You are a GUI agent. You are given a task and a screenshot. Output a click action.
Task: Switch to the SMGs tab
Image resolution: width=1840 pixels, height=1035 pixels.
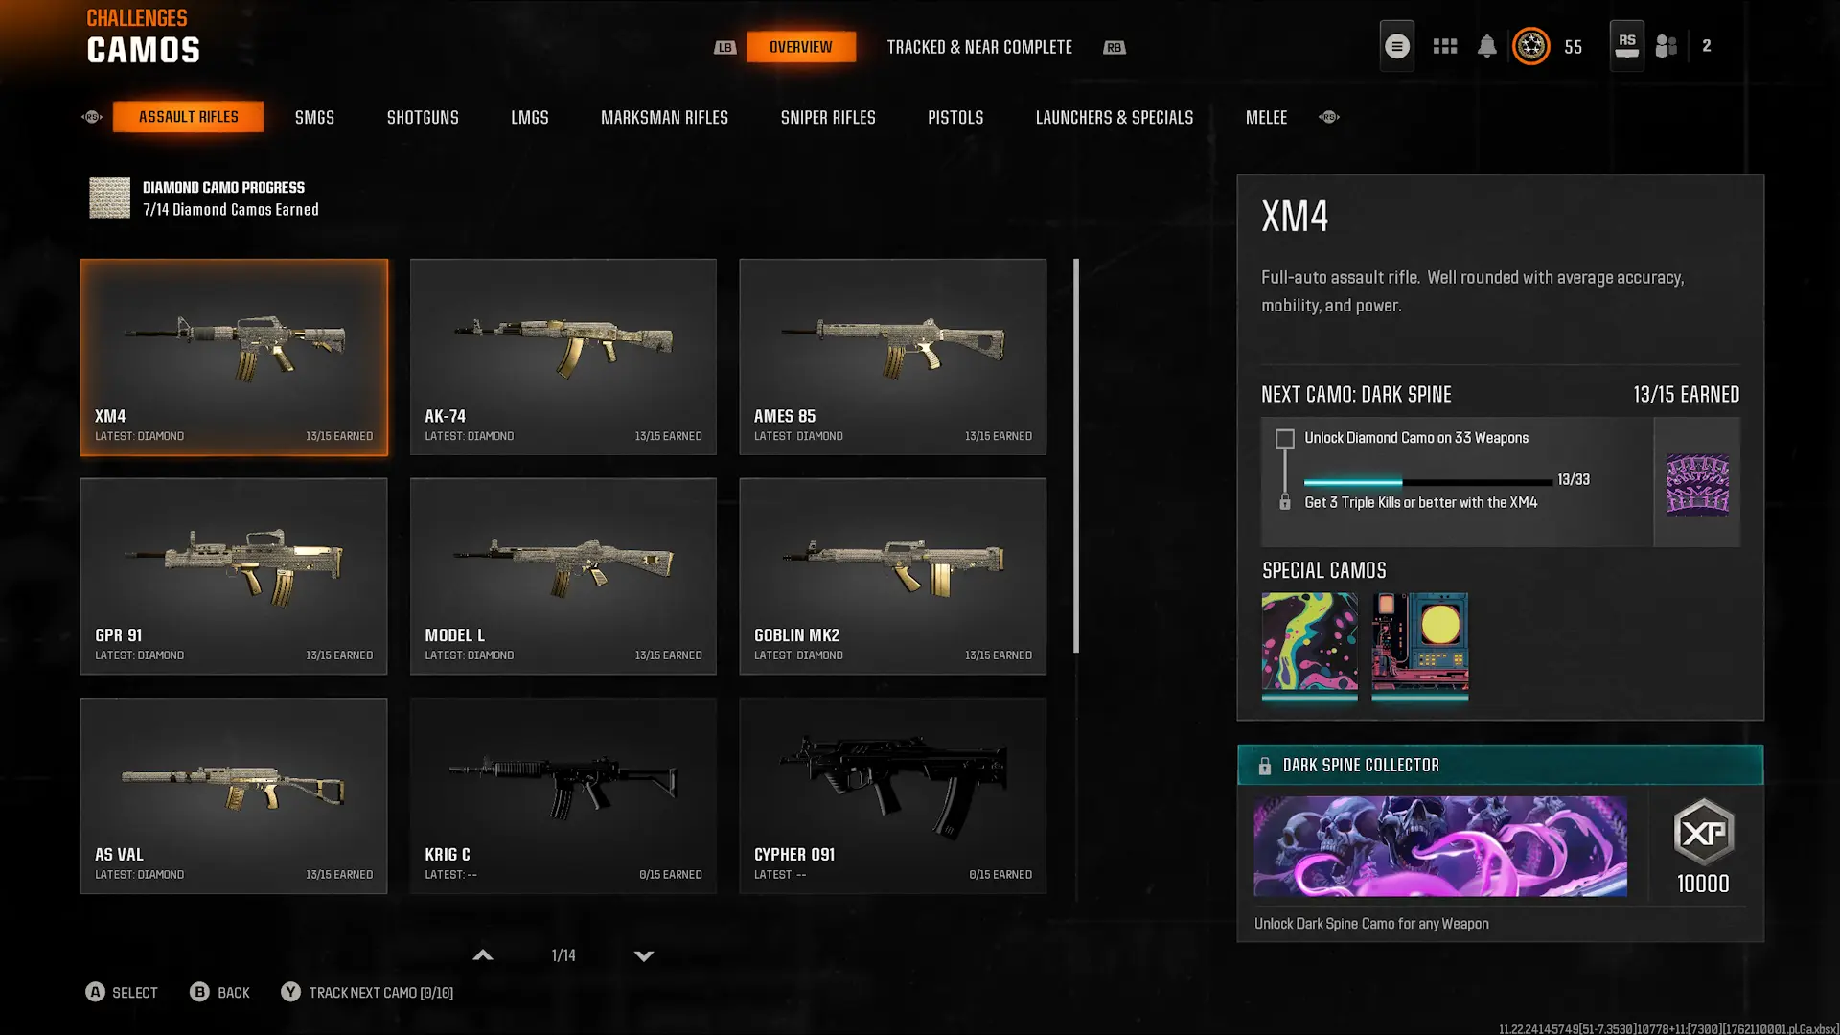click(x=314, y=117)
